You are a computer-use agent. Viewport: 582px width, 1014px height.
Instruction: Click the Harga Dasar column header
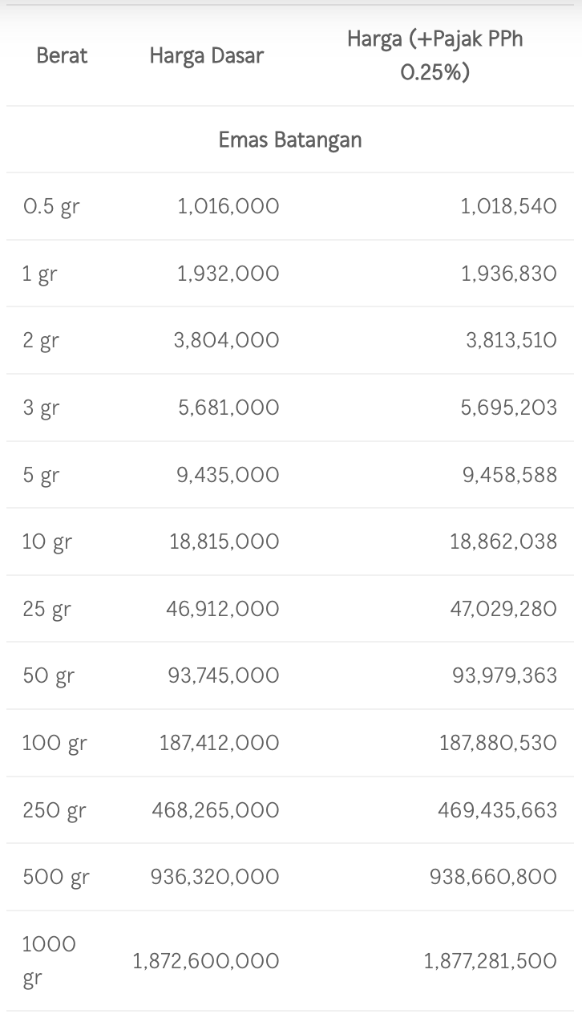pyautogui.click(x=206, y=55)
